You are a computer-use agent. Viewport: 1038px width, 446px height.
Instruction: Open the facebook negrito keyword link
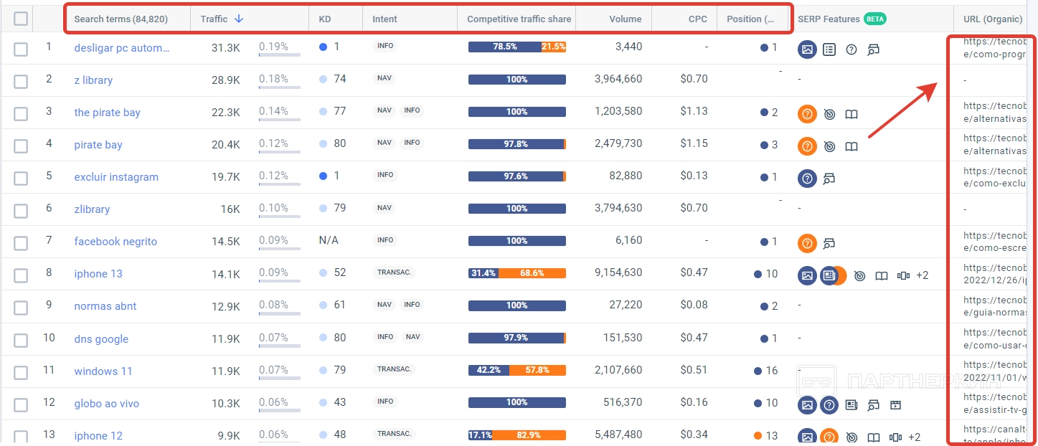tap(115, 242)
